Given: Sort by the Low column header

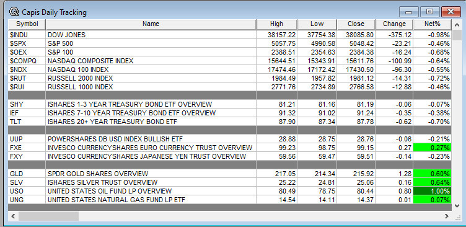Looking at the screenshot, I should (317, 24).
